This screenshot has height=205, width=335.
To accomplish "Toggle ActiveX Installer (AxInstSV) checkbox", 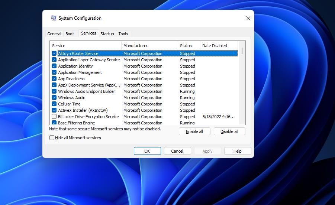I will [x=54, y=110].
